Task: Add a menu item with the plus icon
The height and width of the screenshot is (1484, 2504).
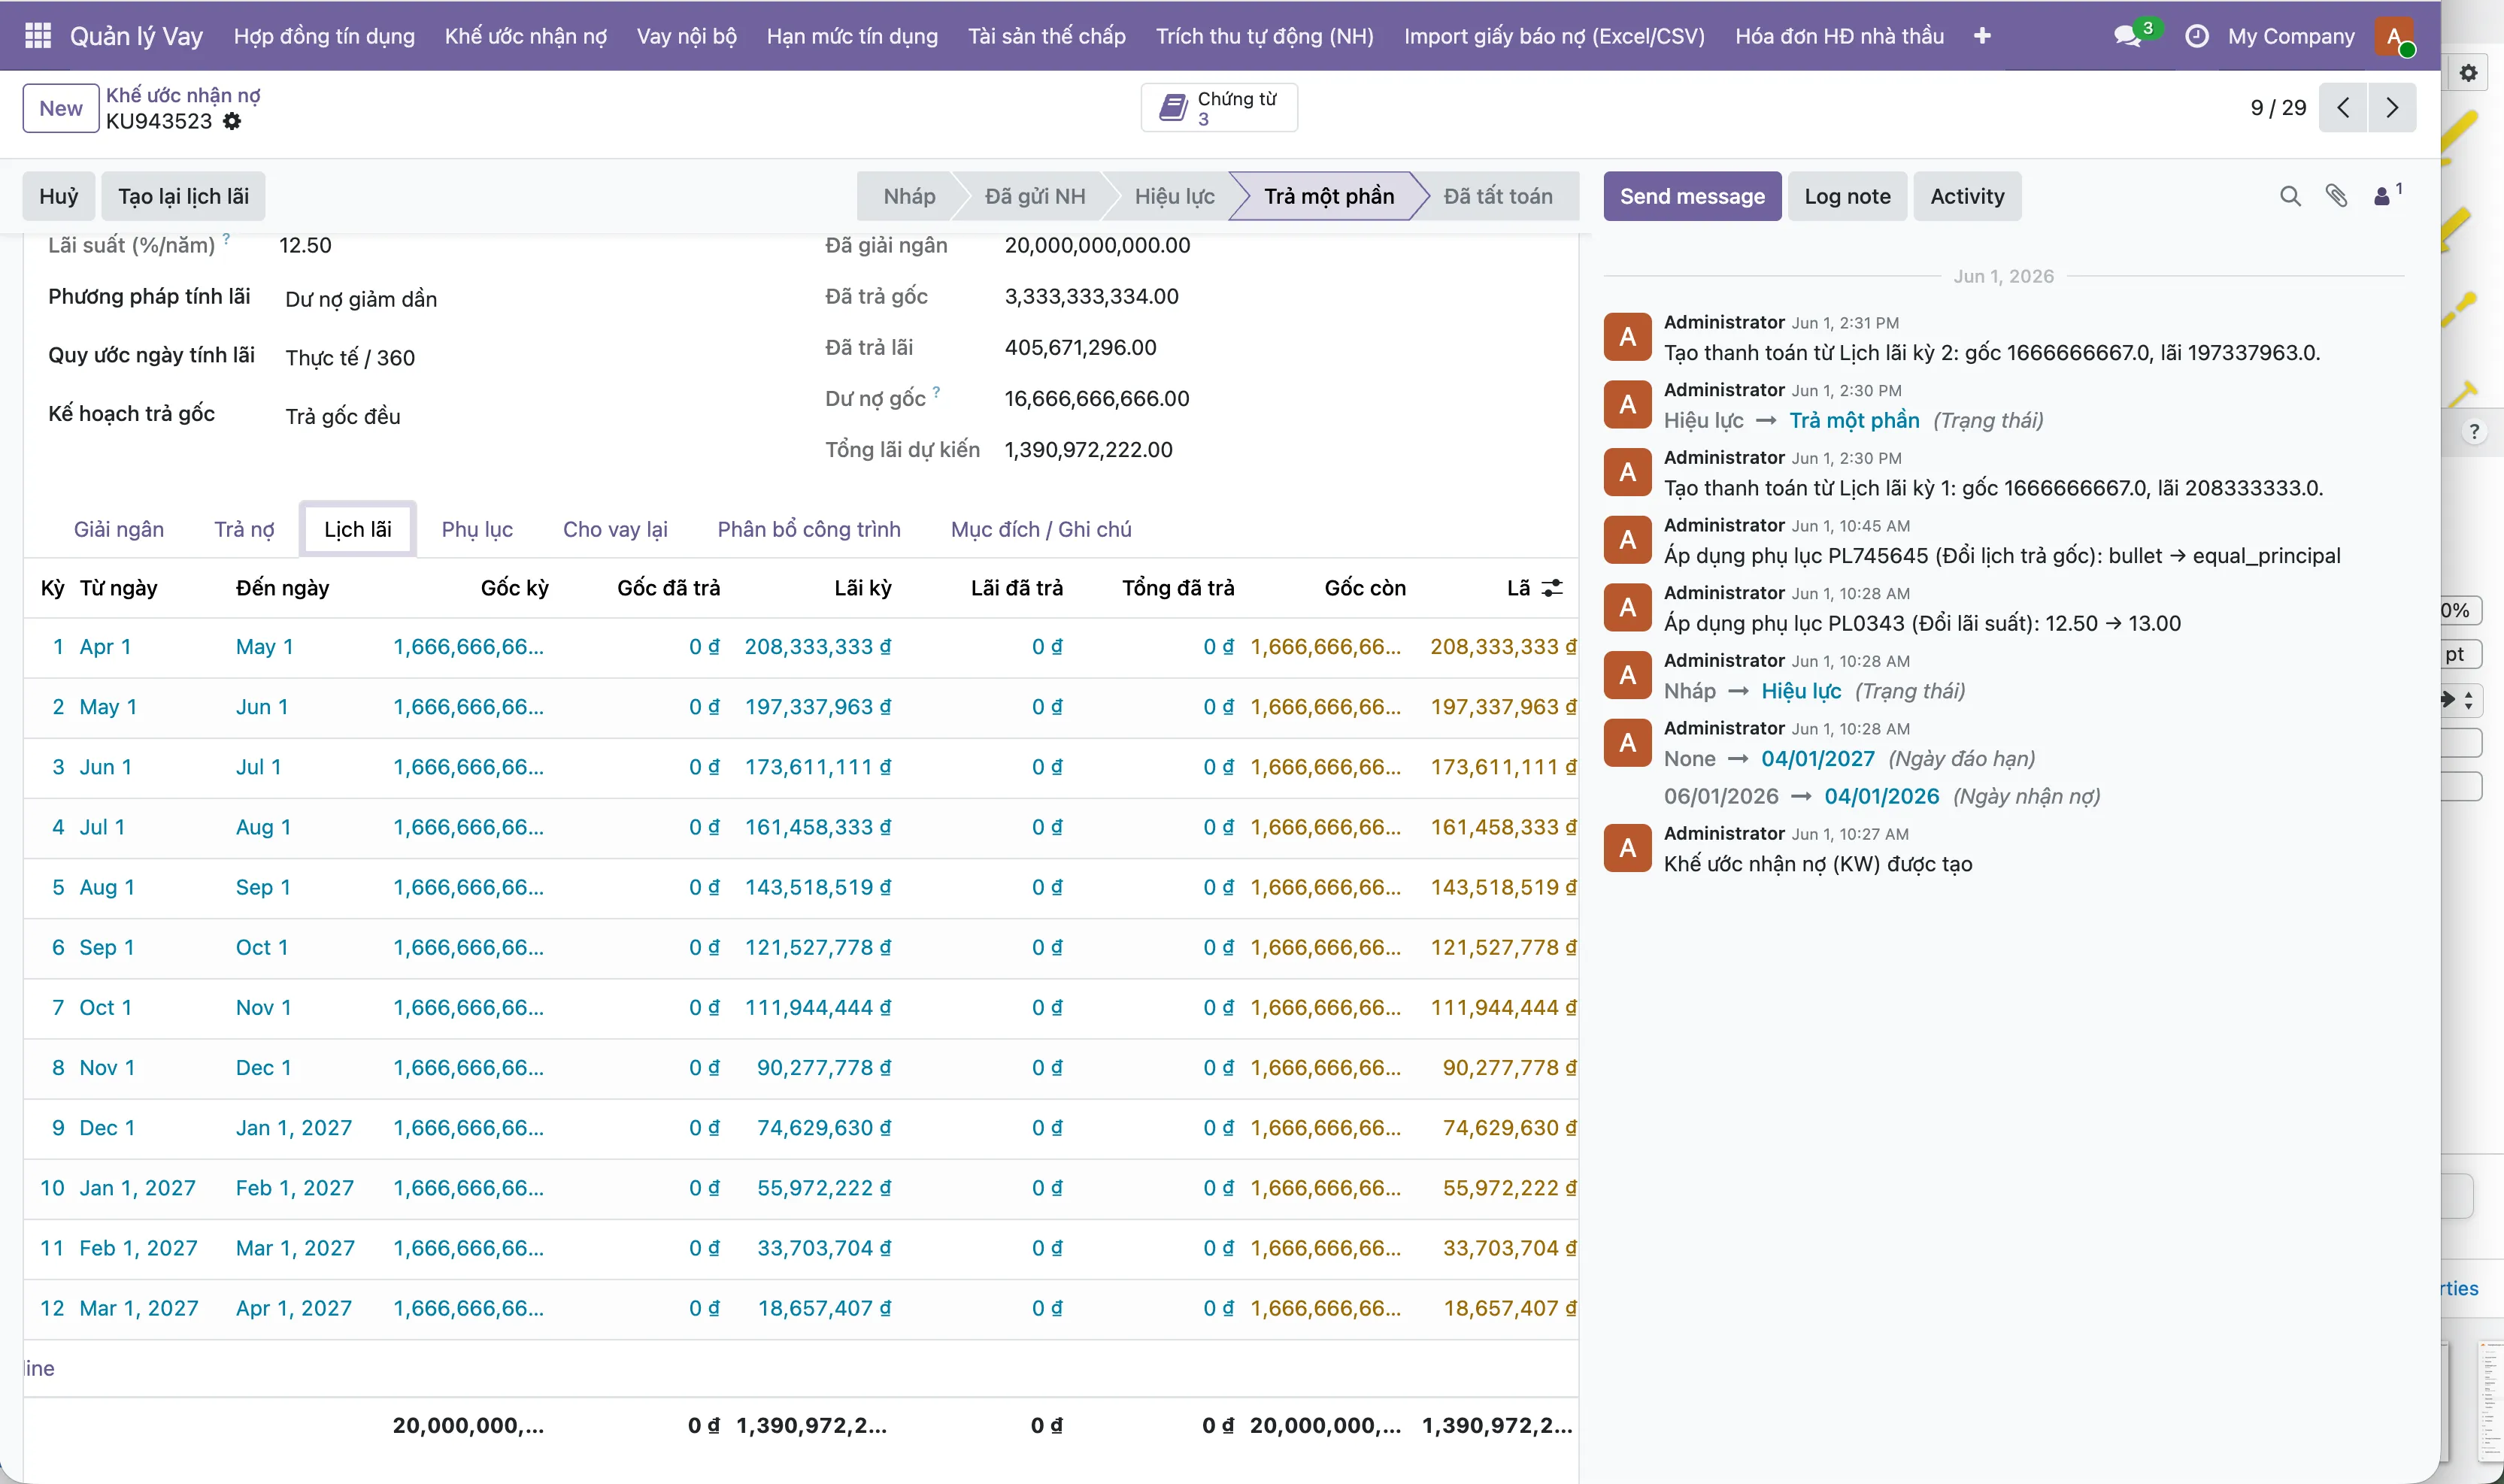Action: tap(1982, 36)
